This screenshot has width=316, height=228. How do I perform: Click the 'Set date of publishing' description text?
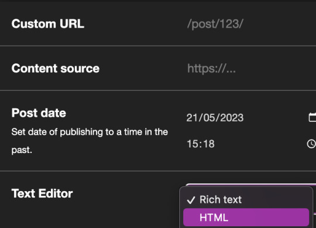pos(90,141)
